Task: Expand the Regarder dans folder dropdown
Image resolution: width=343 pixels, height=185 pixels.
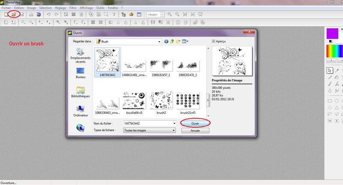Action: point(158,42)
